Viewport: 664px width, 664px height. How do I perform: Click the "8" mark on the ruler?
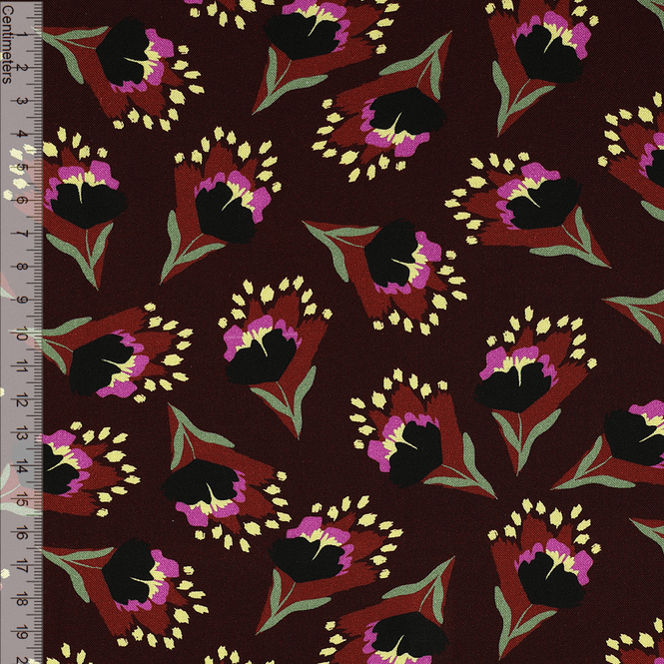[22, 267]
